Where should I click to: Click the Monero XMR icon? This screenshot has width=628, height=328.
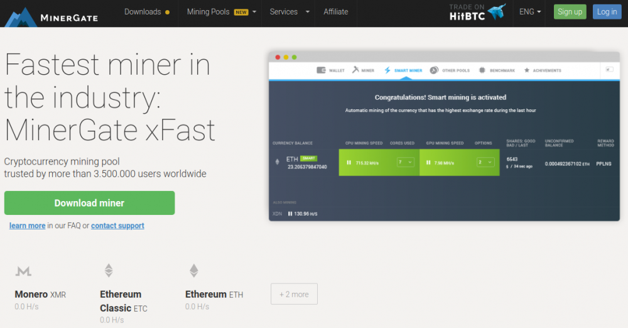point(23,271)
